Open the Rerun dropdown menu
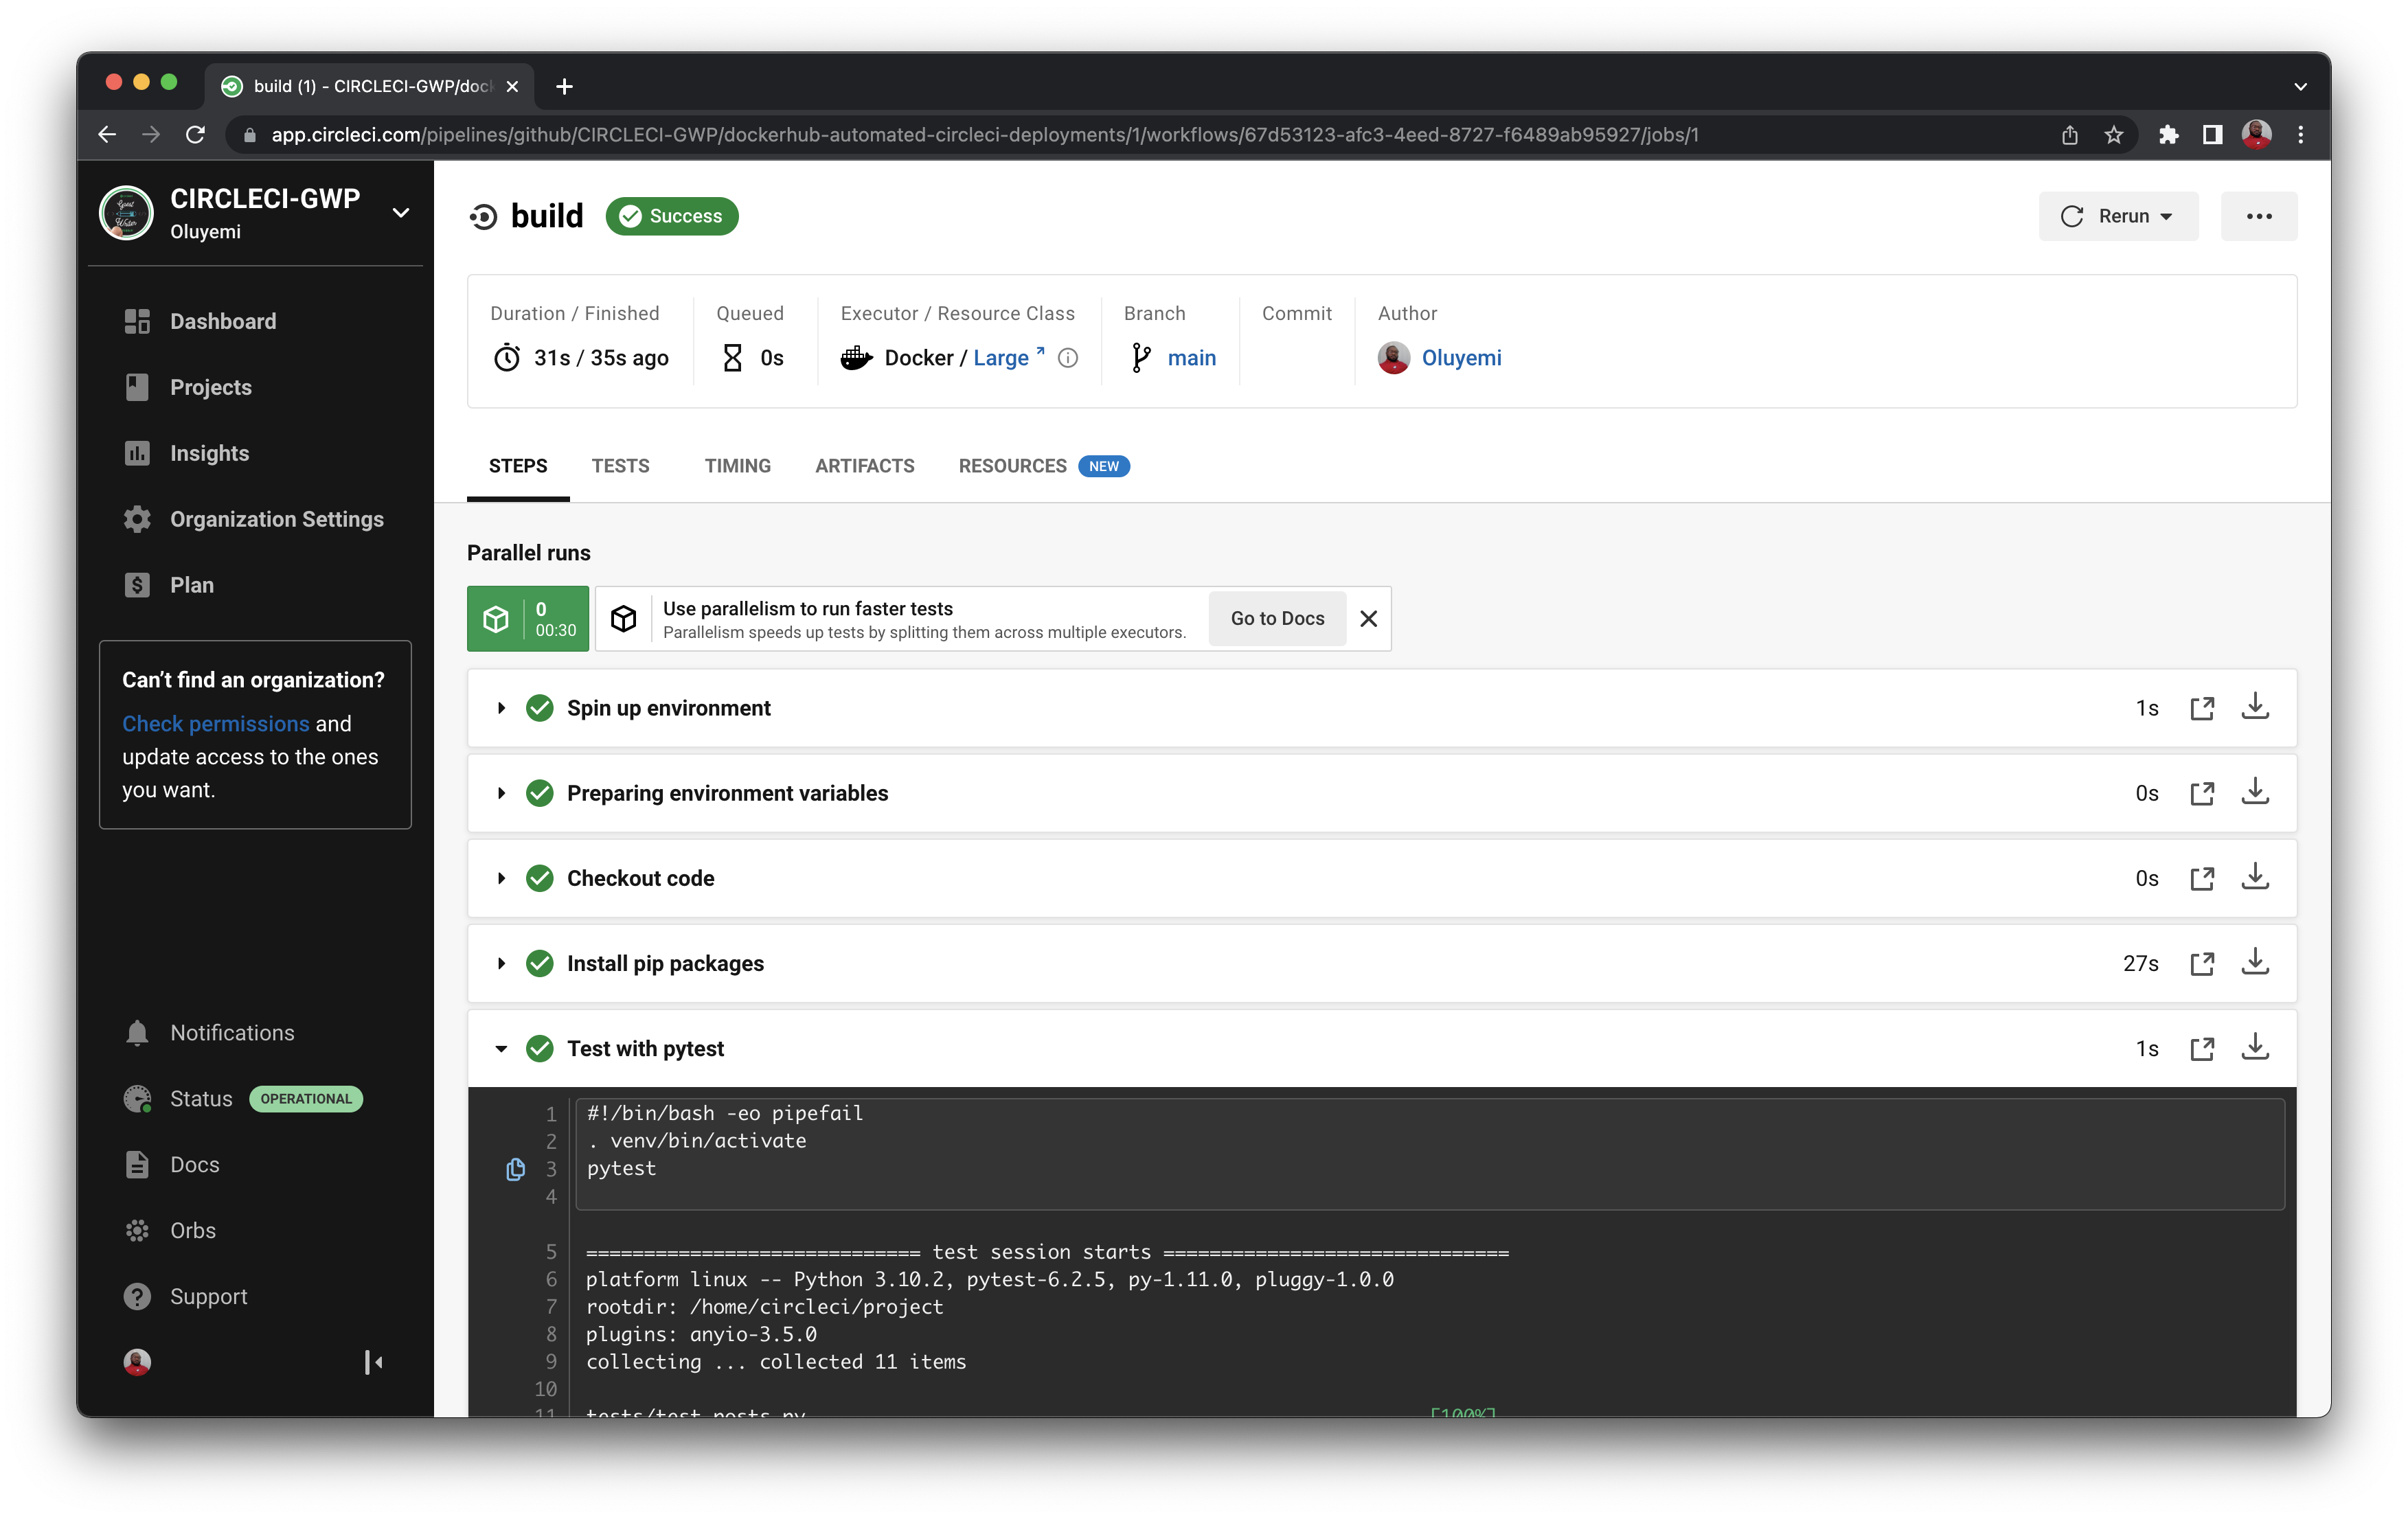 (2118, 216)
